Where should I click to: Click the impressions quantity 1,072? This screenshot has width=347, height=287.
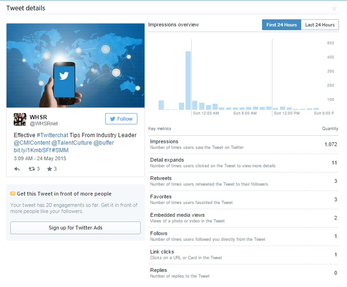pyautogui.click(x=330, y=144)
